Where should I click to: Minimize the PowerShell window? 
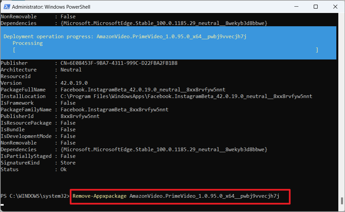[x=296, y=7]
